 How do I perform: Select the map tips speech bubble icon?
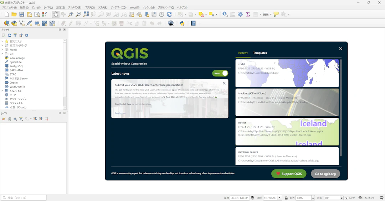click(x=276, y=15)
